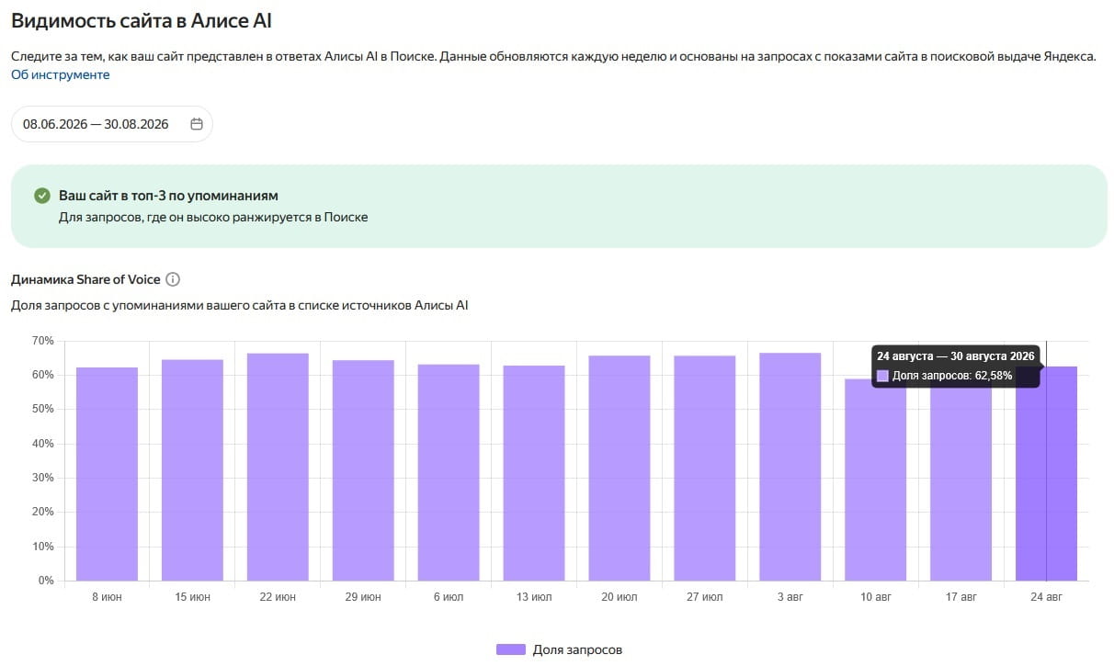This screenshot has height=666, width=1114.
Task: Select the 8 июн bar
Action: [107, 474]
